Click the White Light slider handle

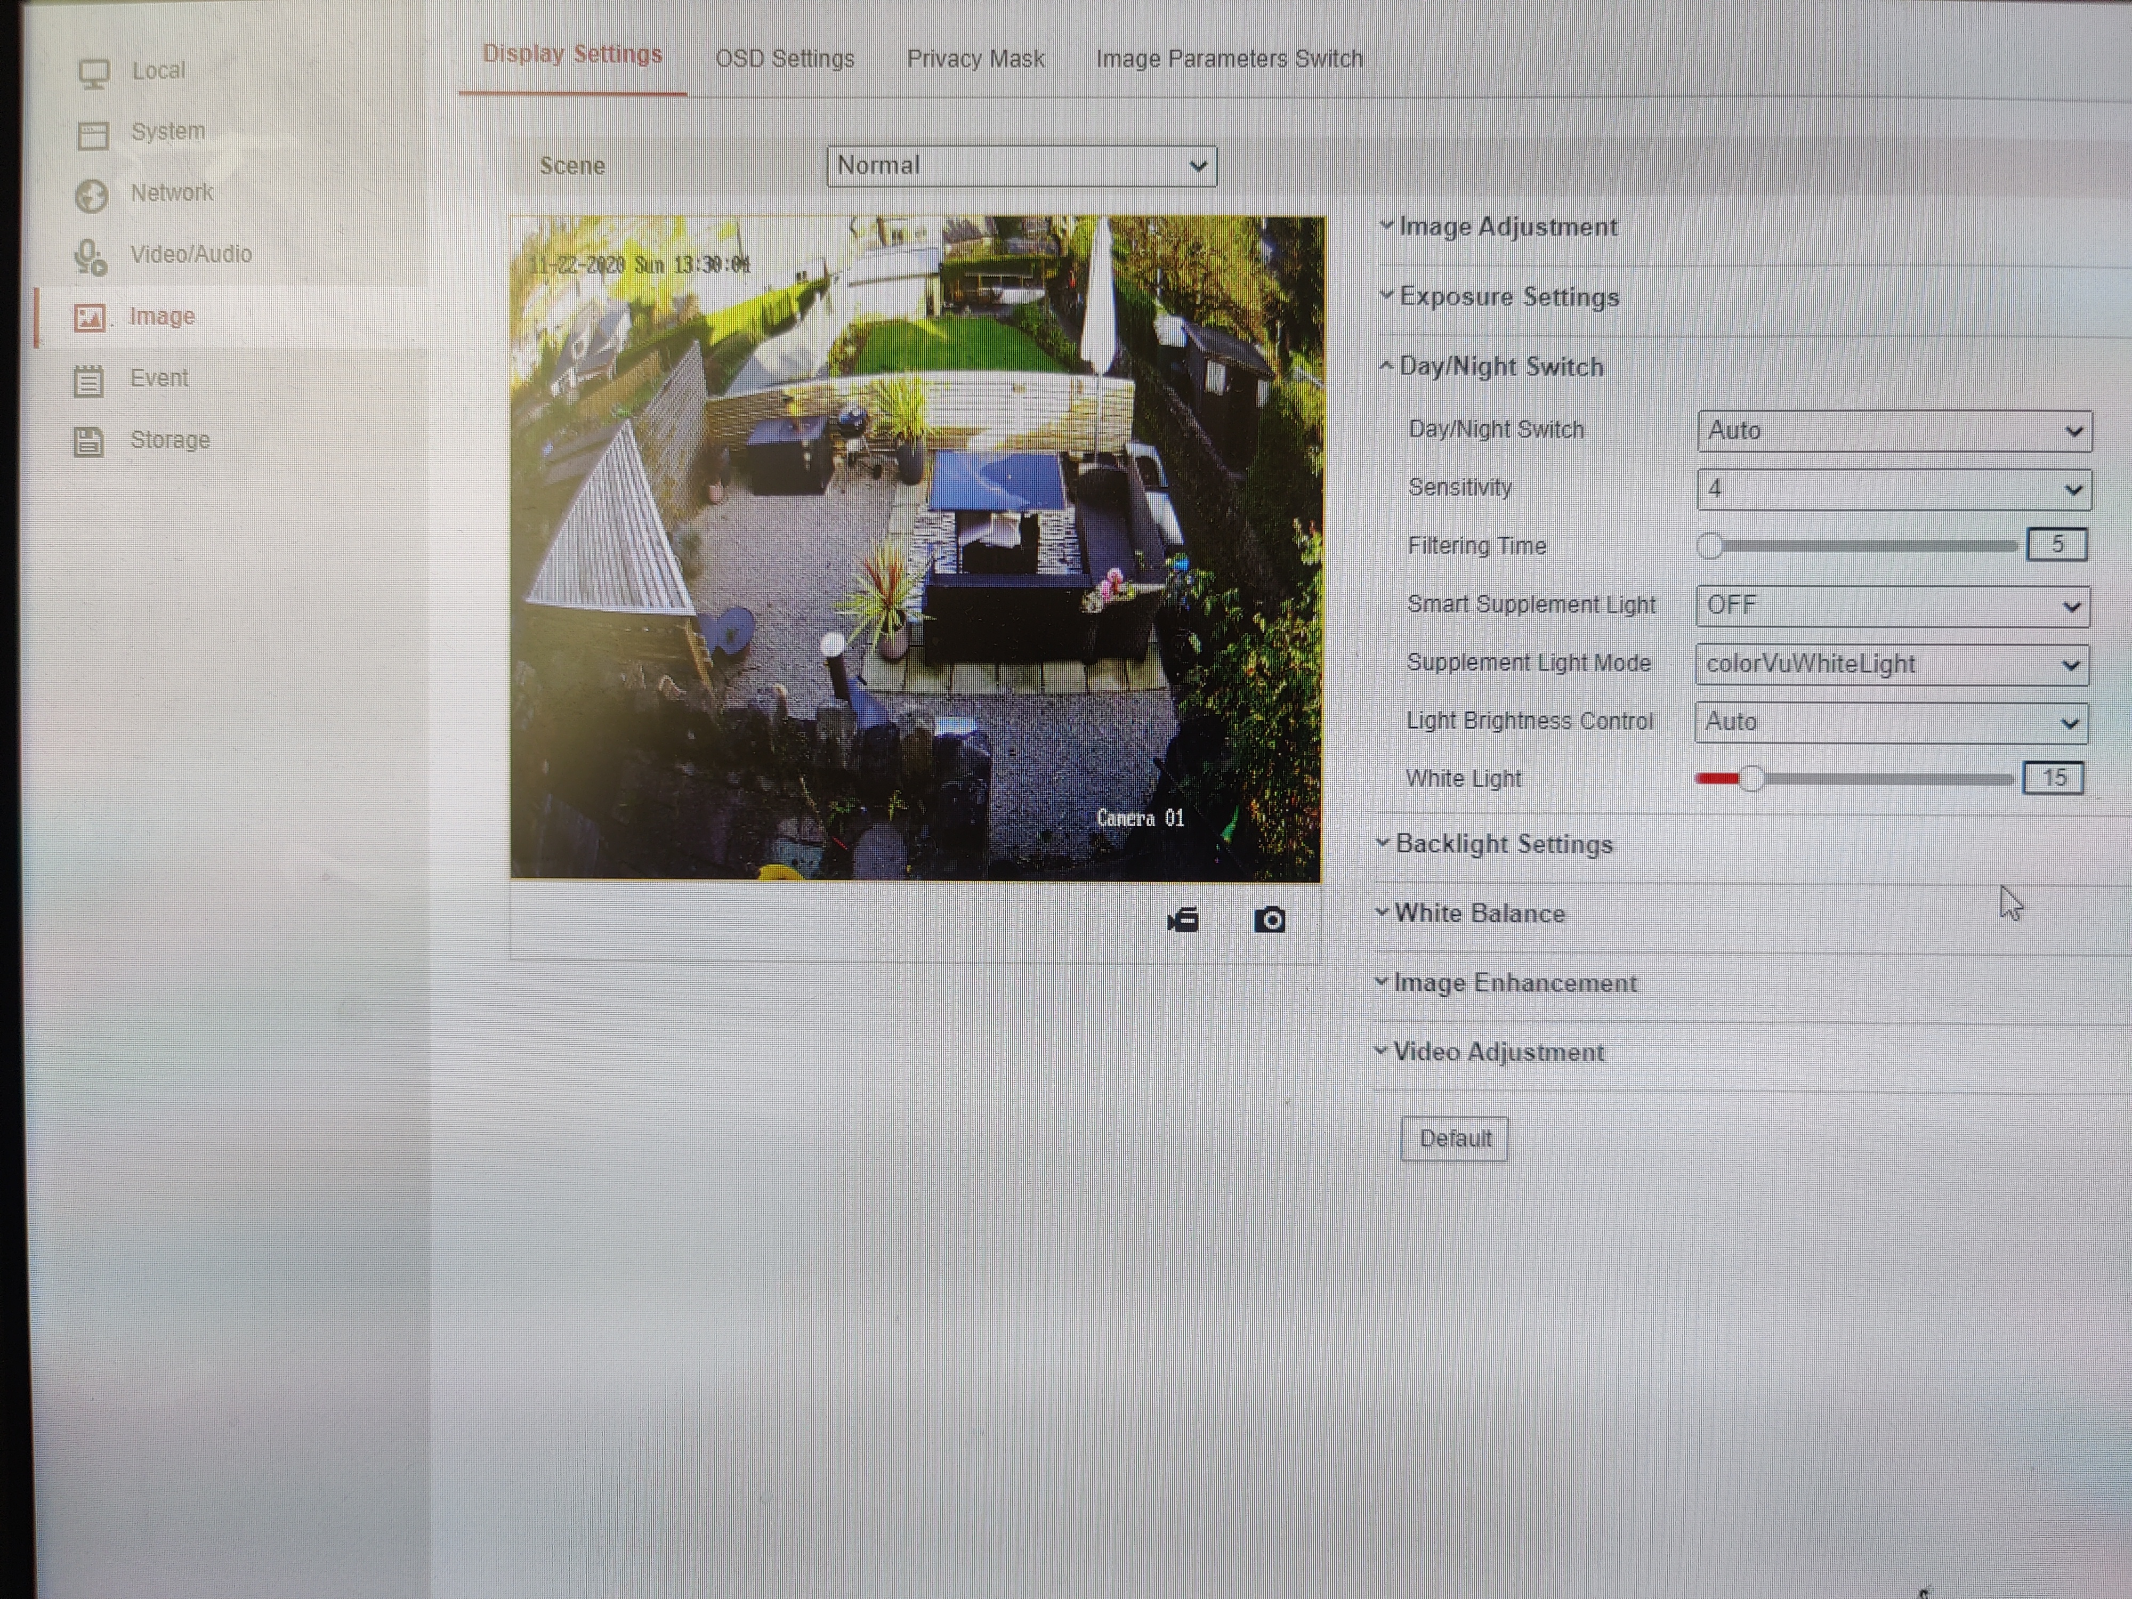pyautogui.click(x=1751, y=779)
